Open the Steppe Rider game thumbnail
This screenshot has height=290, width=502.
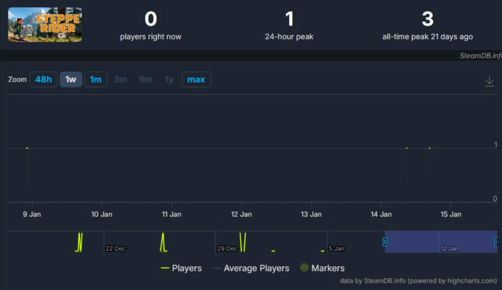pyautogui.click(x=45, y=25)
